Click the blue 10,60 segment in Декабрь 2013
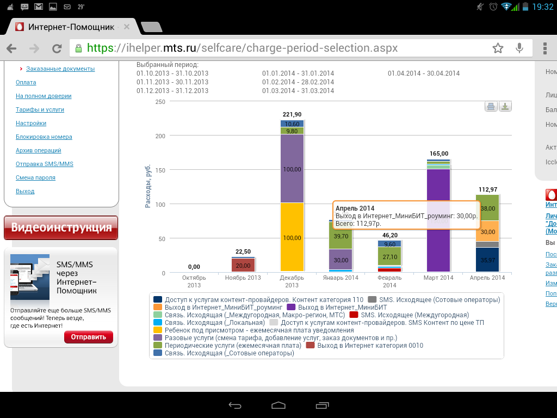The image size is (557, 418). point(292,124)
